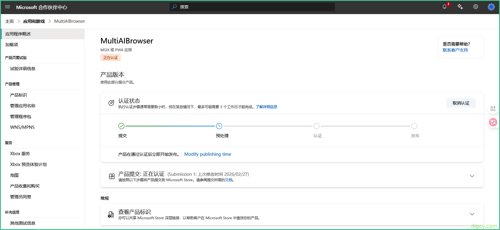The width and height of the screenshot is (500, 230).
Task: Click into the 搜索 search box
Action: (x=255, y=7)
